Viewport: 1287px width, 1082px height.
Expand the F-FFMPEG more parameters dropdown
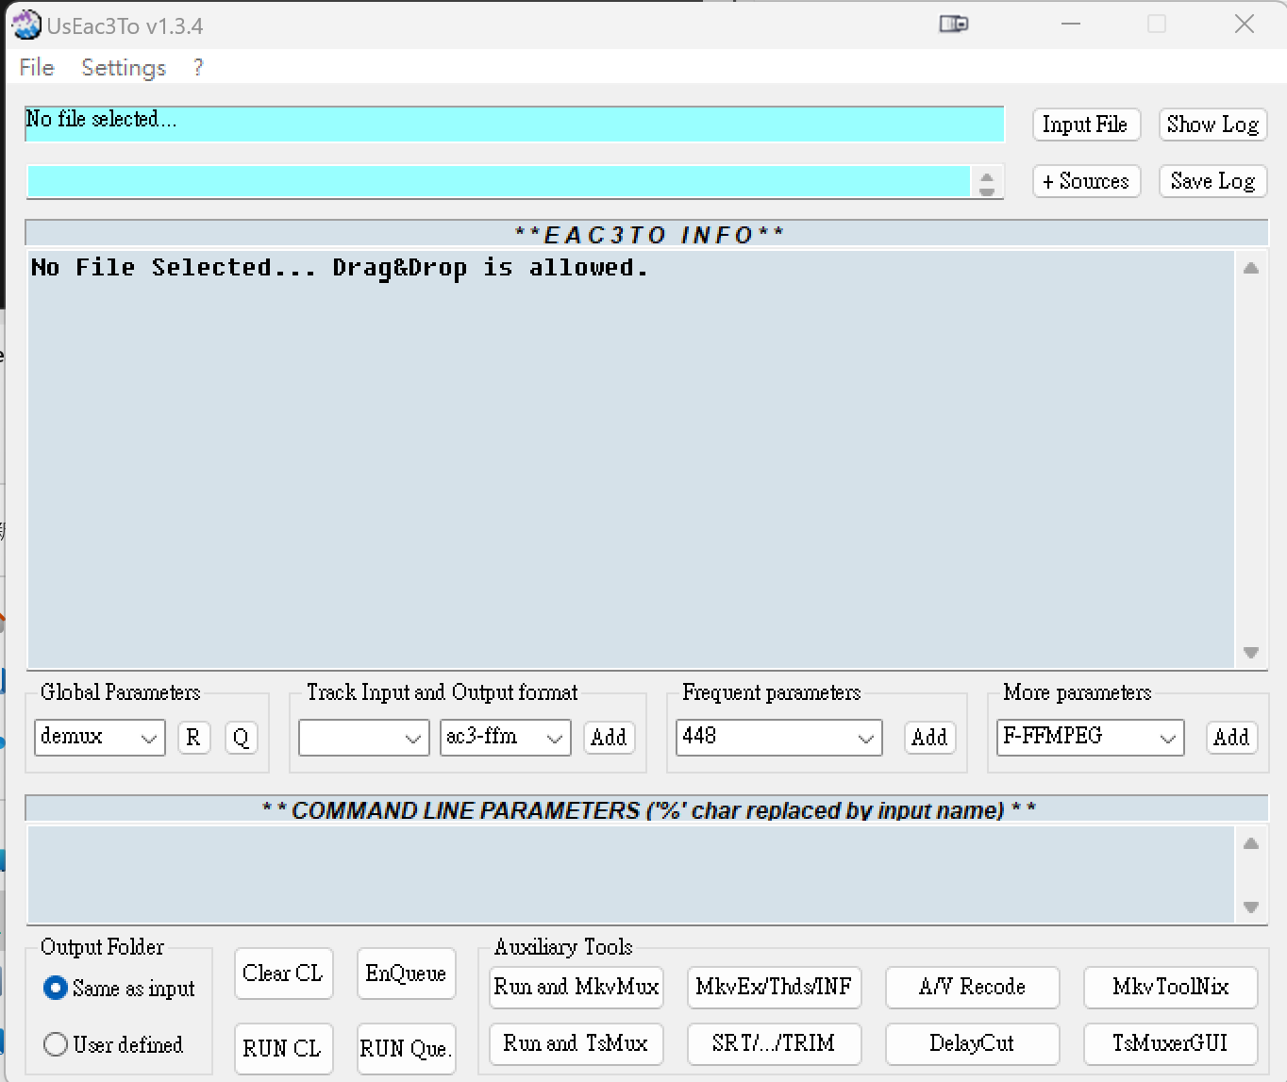pos(1167,738)
